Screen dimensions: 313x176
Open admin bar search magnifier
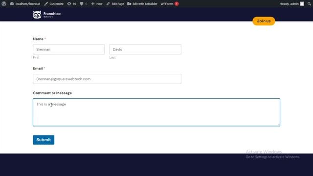(x=309, y=4)
